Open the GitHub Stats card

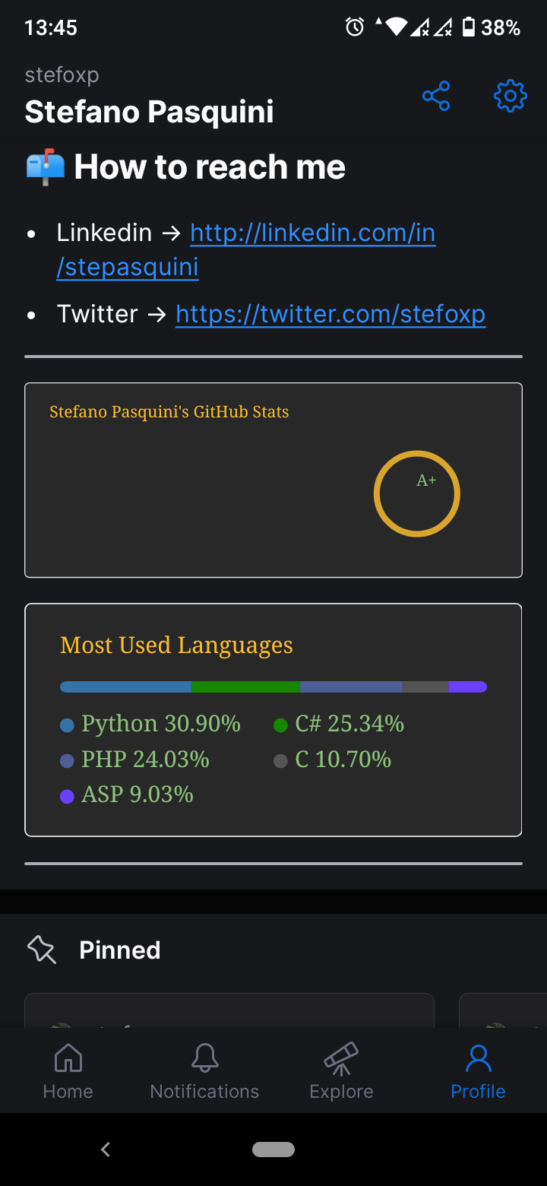pyautogui.click(x=273, y=480)
